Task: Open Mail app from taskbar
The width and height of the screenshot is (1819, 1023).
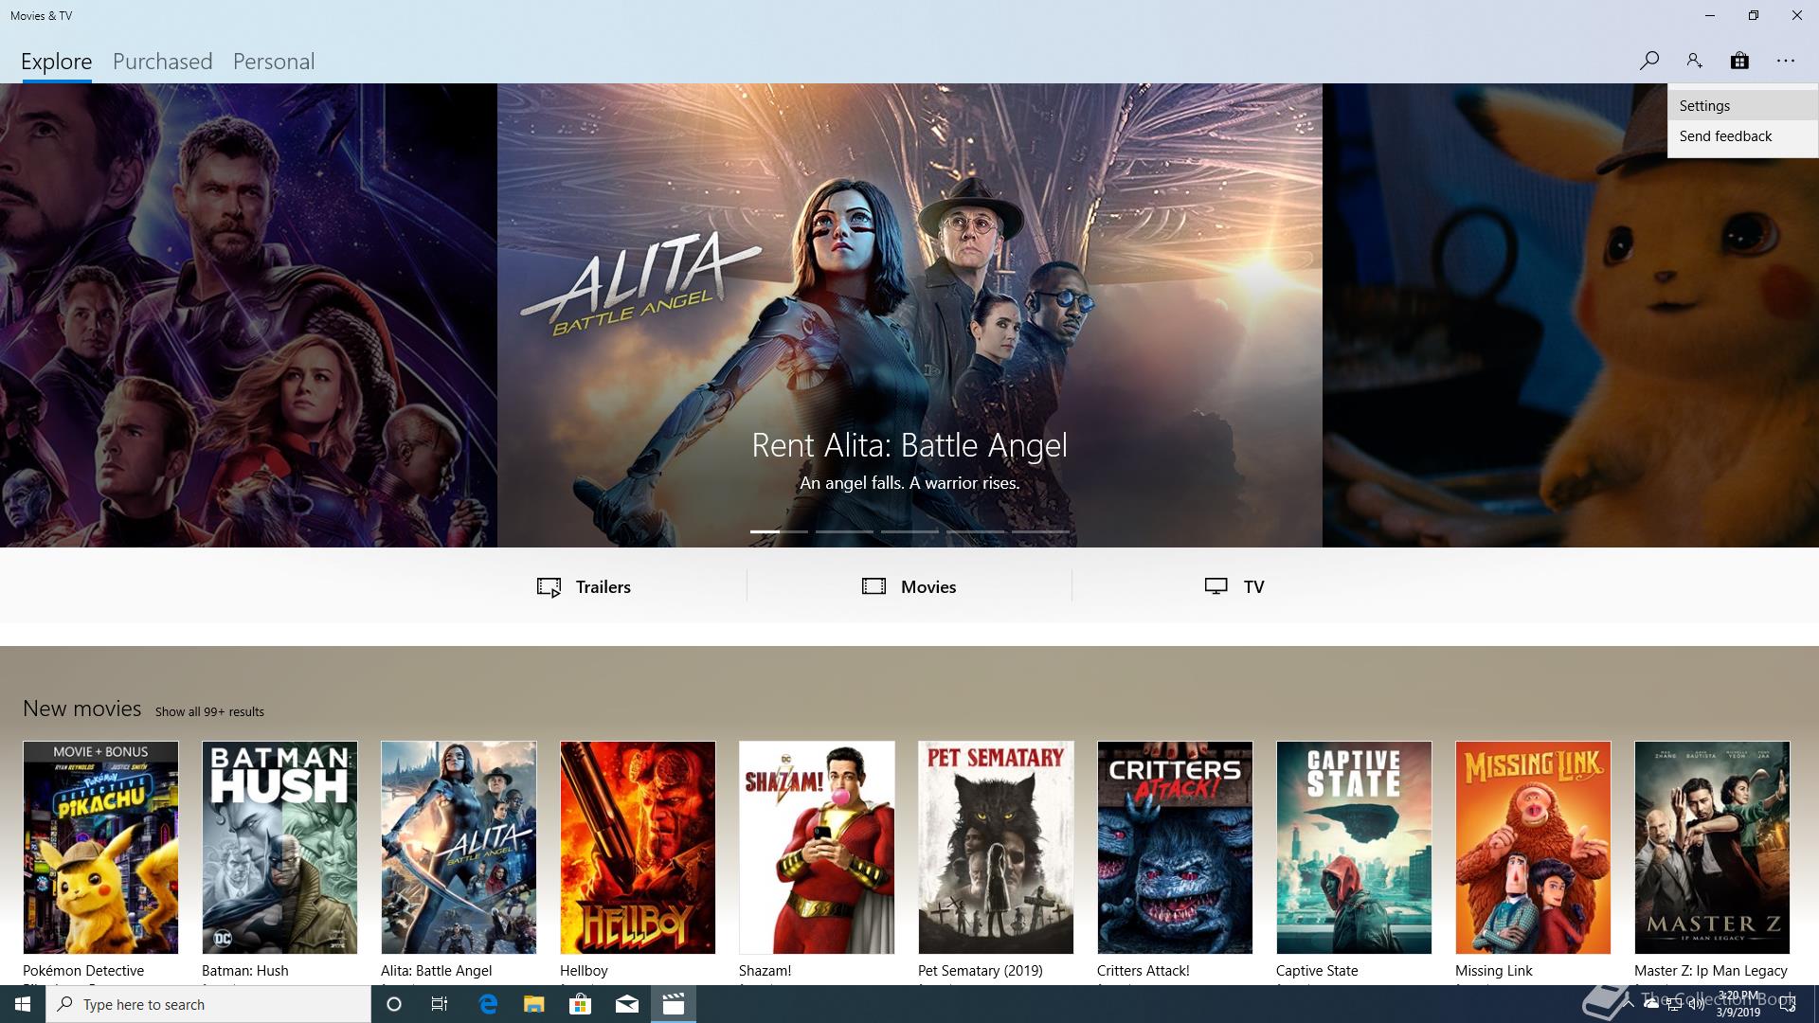Action: pyautogui.click(x=627, y=1004)
